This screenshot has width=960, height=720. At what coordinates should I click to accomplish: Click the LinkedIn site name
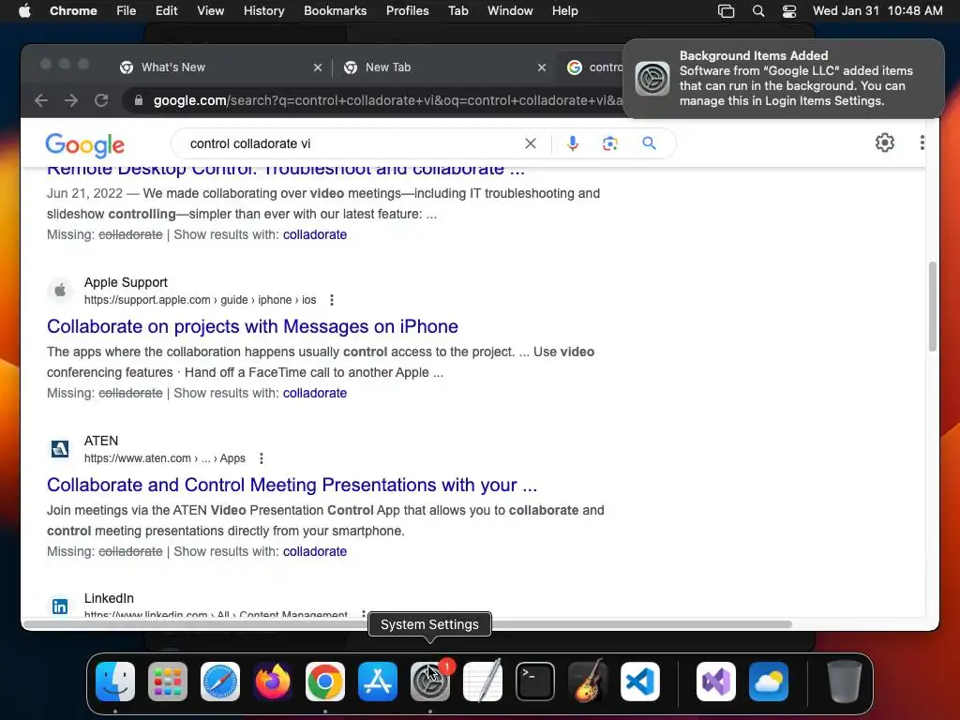[109, 598]
